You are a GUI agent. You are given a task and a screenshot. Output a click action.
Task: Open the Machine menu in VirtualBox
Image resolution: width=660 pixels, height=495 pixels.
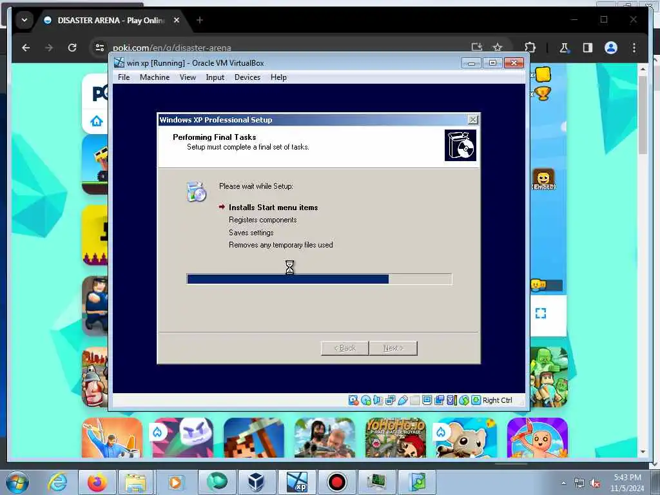pos(155,77)
